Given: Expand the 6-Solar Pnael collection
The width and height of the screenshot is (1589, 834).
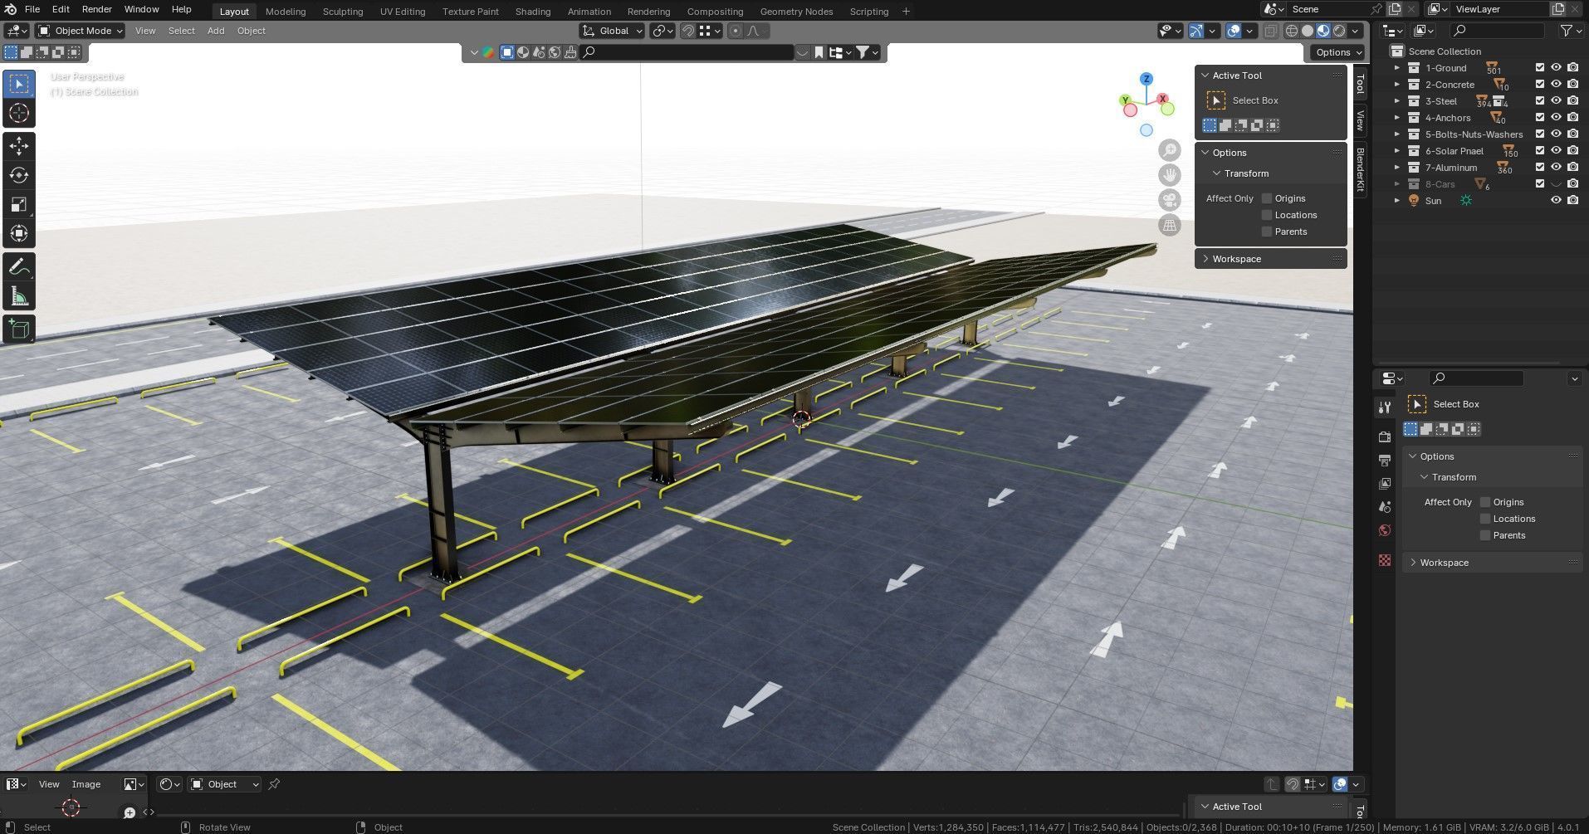Looking at the screenshot, I should tap(1397, 151).
